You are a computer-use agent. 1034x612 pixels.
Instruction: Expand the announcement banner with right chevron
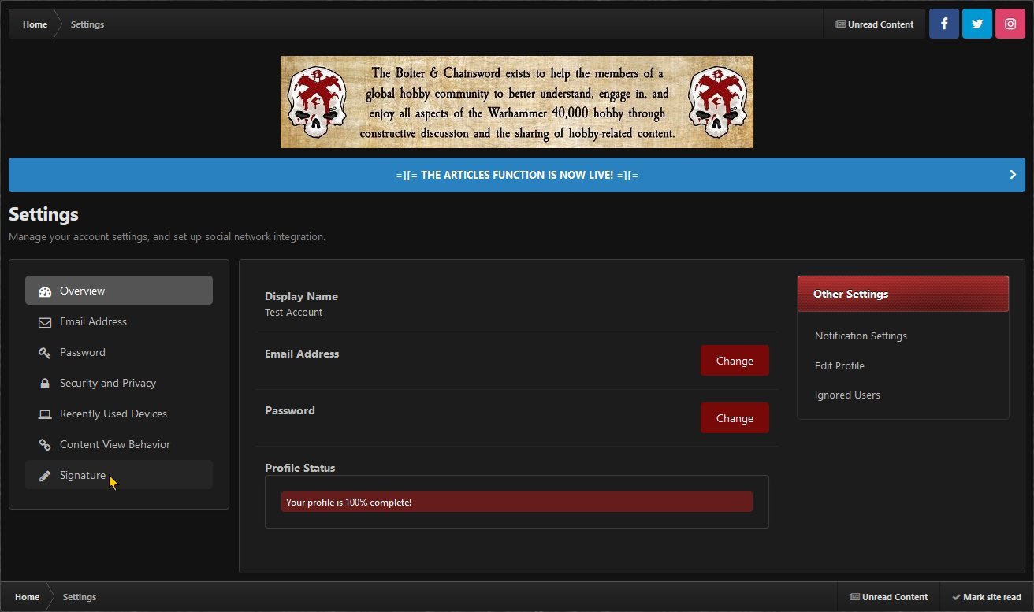[x=1013, y=175]
